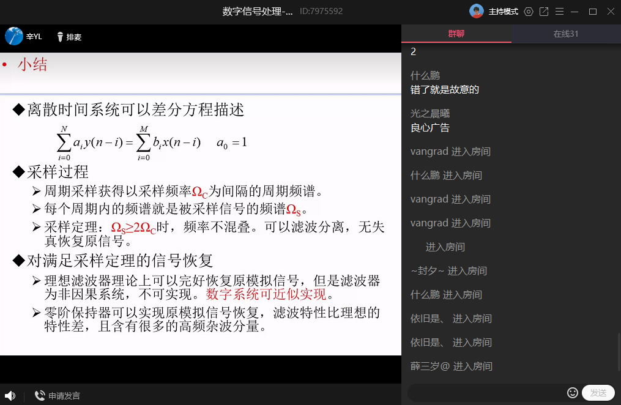Maximize the classroom window
Viewport: 621px width, 405px height.
[x=592, y=12]
